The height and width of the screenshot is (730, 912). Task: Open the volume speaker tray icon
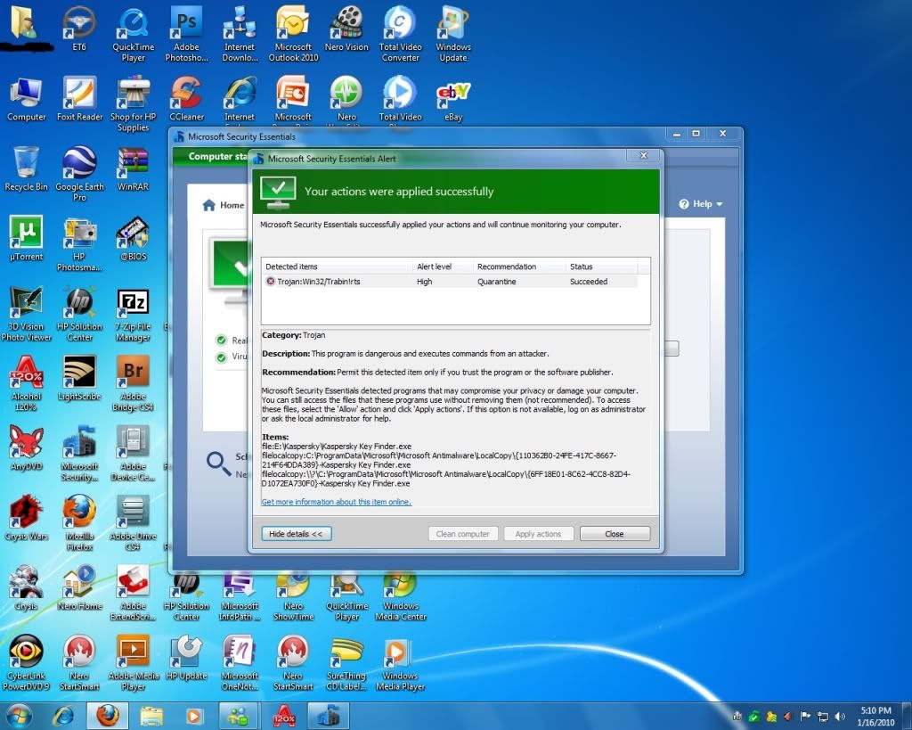click(839, 716)
